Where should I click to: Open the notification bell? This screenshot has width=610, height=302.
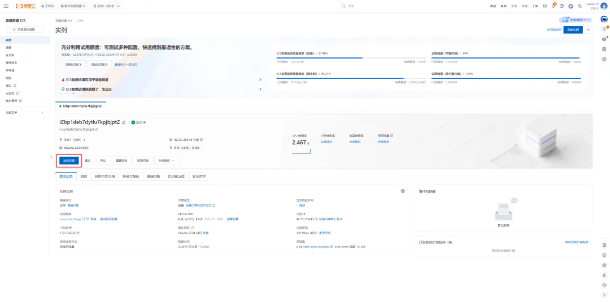coord(553,6)
